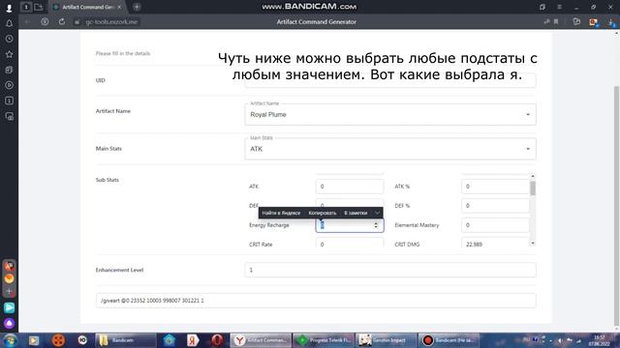Open browser main menu
Screen dimensions: 620x348
[x=560, y=7]
